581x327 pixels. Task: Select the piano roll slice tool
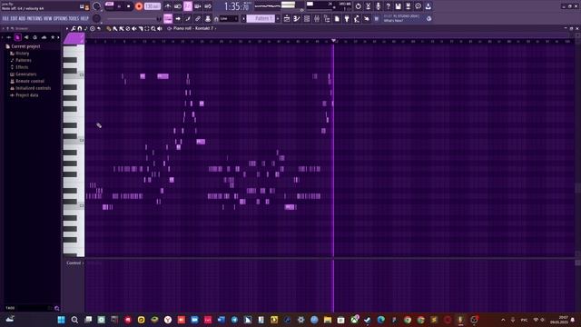point(141,28)
